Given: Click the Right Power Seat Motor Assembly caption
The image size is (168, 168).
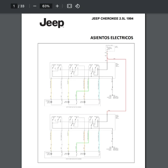Looking at the screenshot, I should click(x=74, y=159).
